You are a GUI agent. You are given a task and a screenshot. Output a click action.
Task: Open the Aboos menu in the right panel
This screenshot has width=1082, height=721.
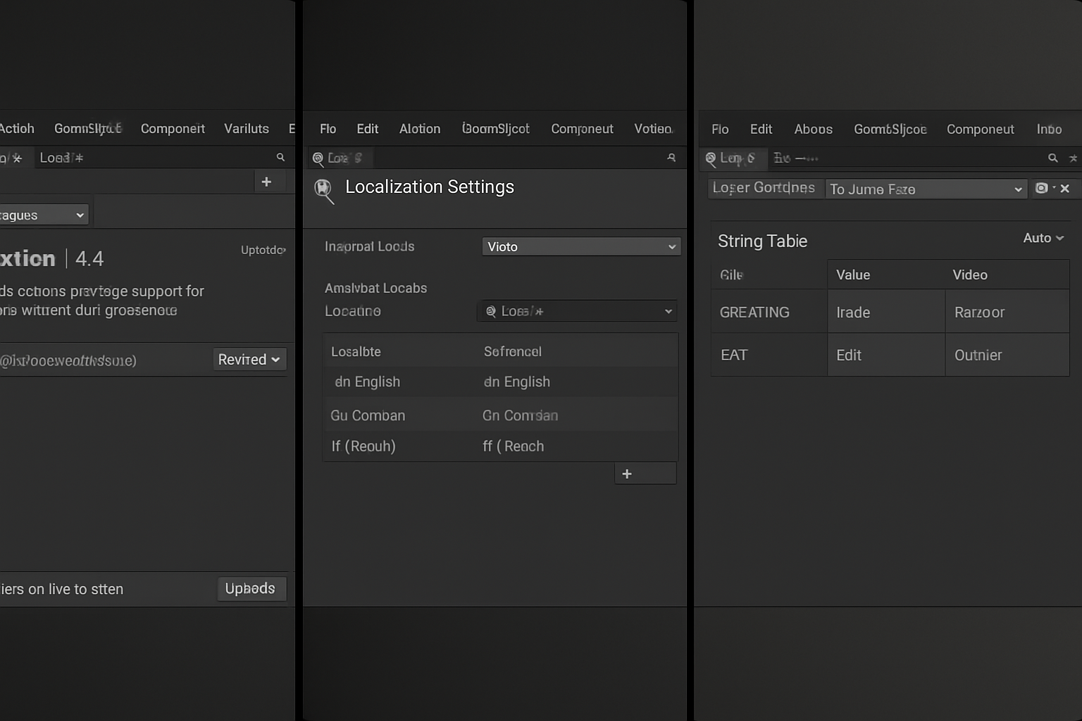pos(813,129)
